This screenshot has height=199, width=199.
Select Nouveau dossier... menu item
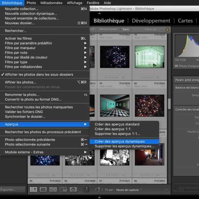(x=45, y=23)
